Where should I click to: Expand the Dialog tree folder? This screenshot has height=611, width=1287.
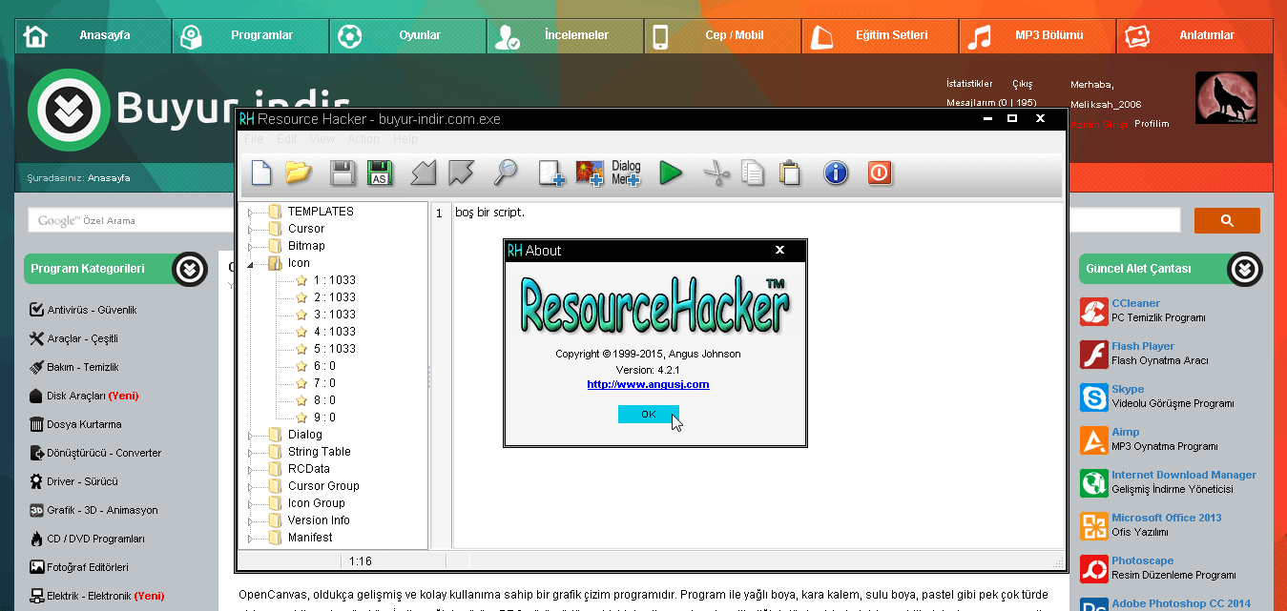250,435
